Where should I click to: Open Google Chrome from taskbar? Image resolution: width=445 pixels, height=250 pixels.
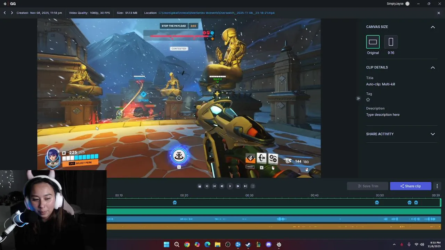187,244
